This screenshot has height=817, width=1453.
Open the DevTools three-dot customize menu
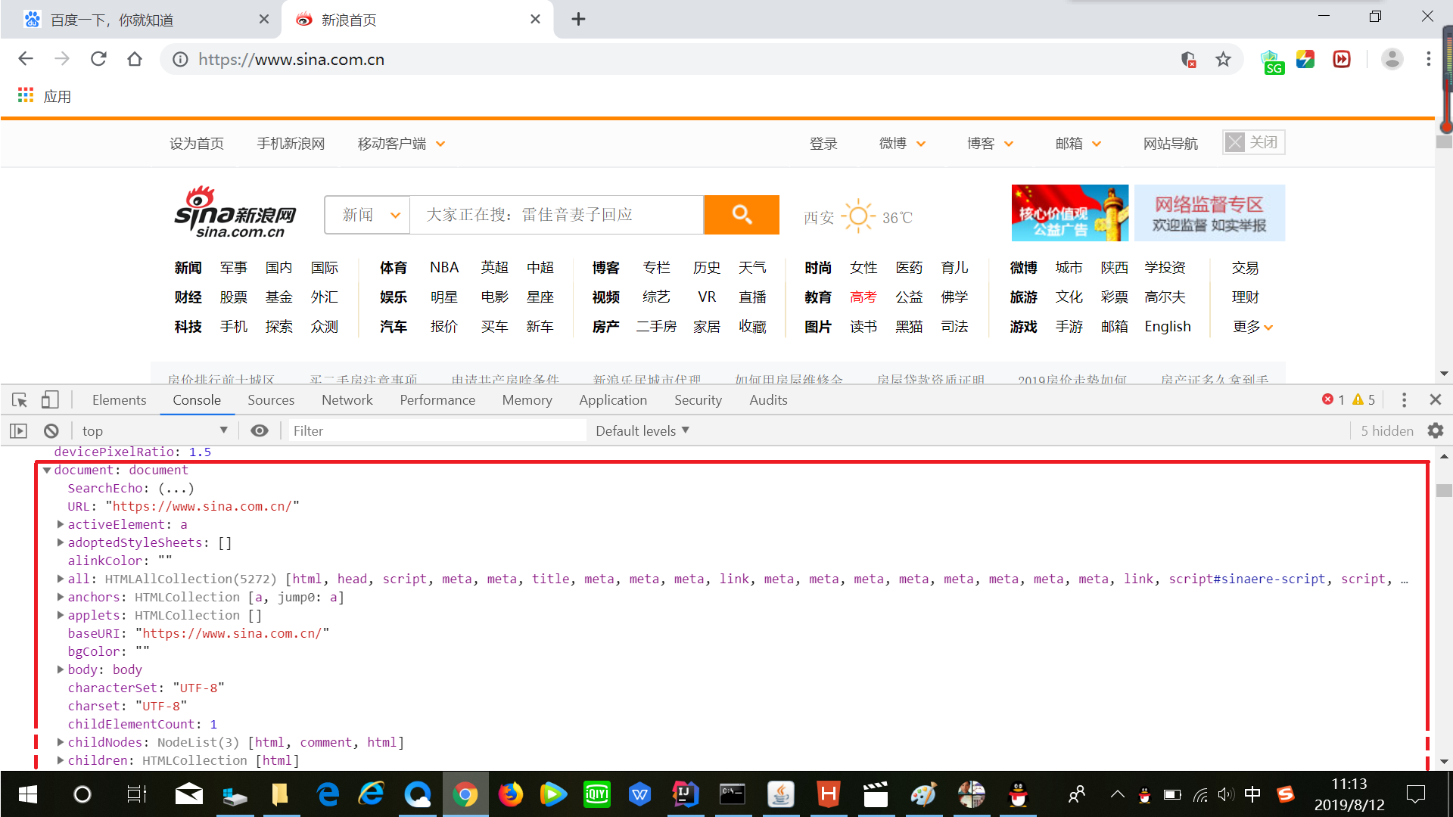(1404, 400)
